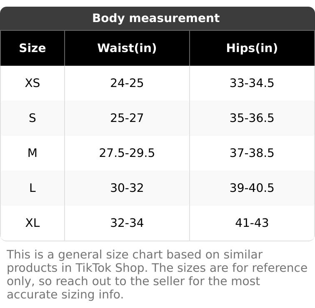The image size is (315, 308).
Task: Select the Size column header
Action: click(32, 48)
